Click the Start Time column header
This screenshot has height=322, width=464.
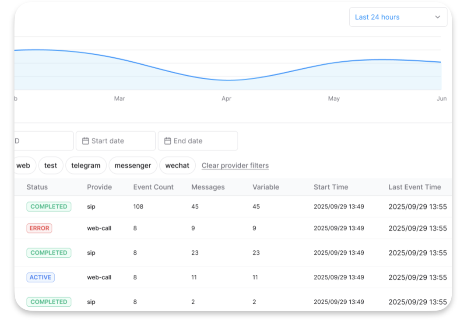(331, 187)
